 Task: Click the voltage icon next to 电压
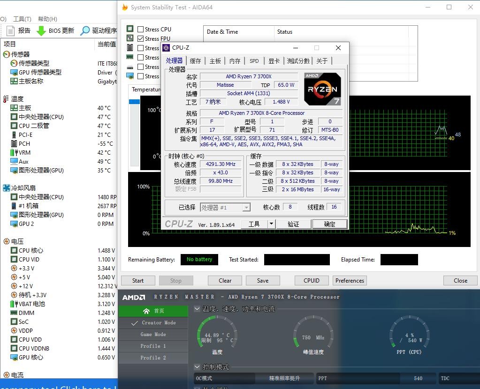point(7,241)
